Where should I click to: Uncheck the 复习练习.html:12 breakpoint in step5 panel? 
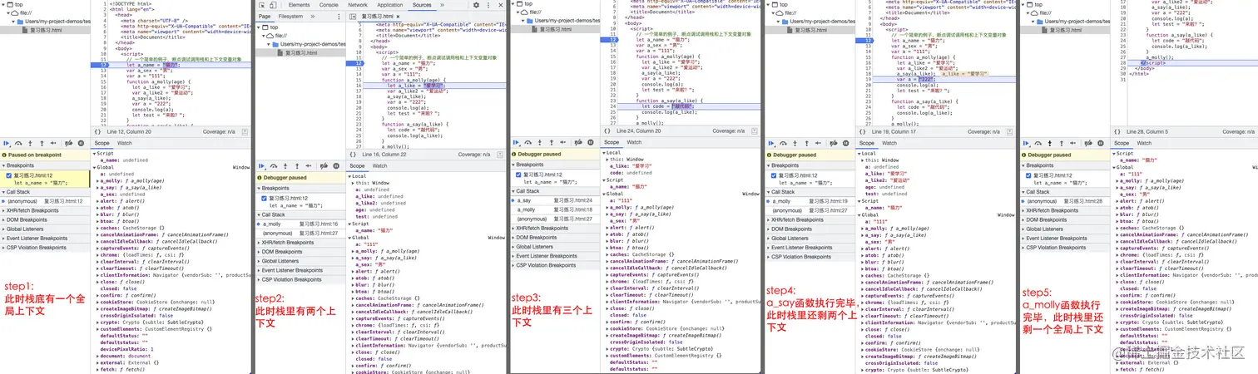(x=1028, y=175)
